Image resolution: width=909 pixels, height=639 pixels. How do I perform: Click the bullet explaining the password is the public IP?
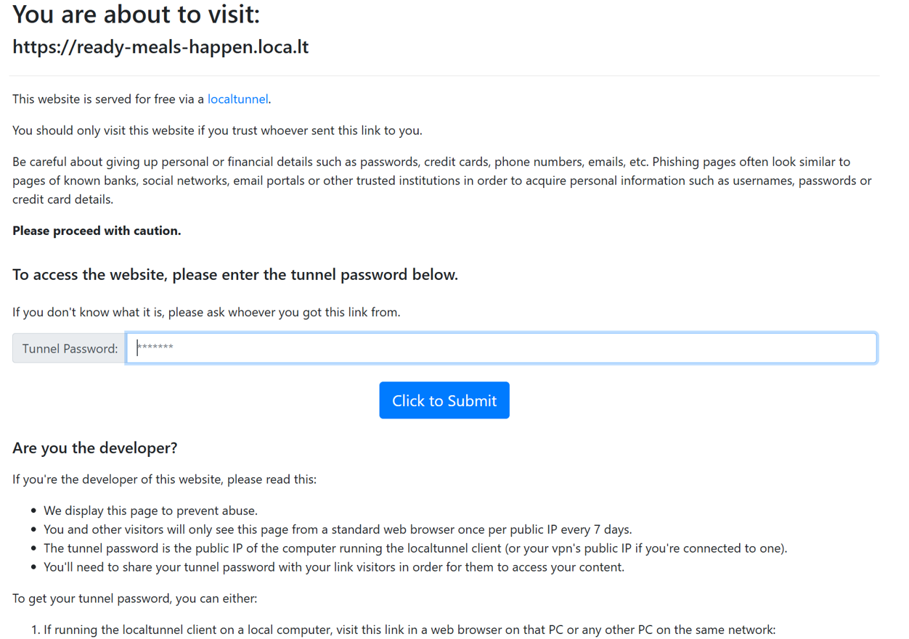[x=415, y=548]
